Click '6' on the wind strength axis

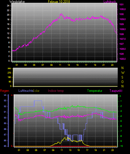point(9,47)
